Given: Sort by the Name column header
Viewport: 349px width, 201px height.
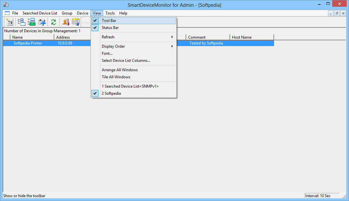Looking at the screenshot, I should click(x=32, y=37).
